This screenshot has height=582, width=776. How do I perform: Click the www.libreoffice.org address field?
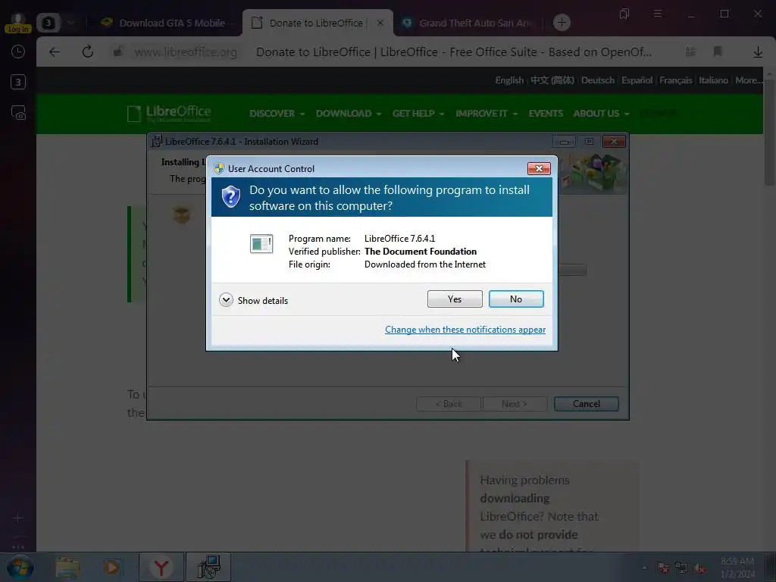[186, 52]
